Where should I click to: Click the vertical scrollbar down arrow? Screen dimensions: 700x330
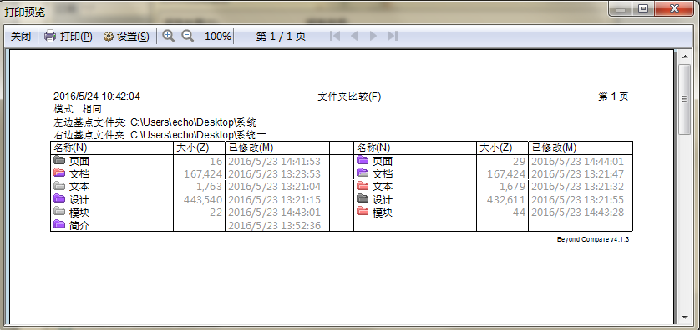tap(684, 317)
